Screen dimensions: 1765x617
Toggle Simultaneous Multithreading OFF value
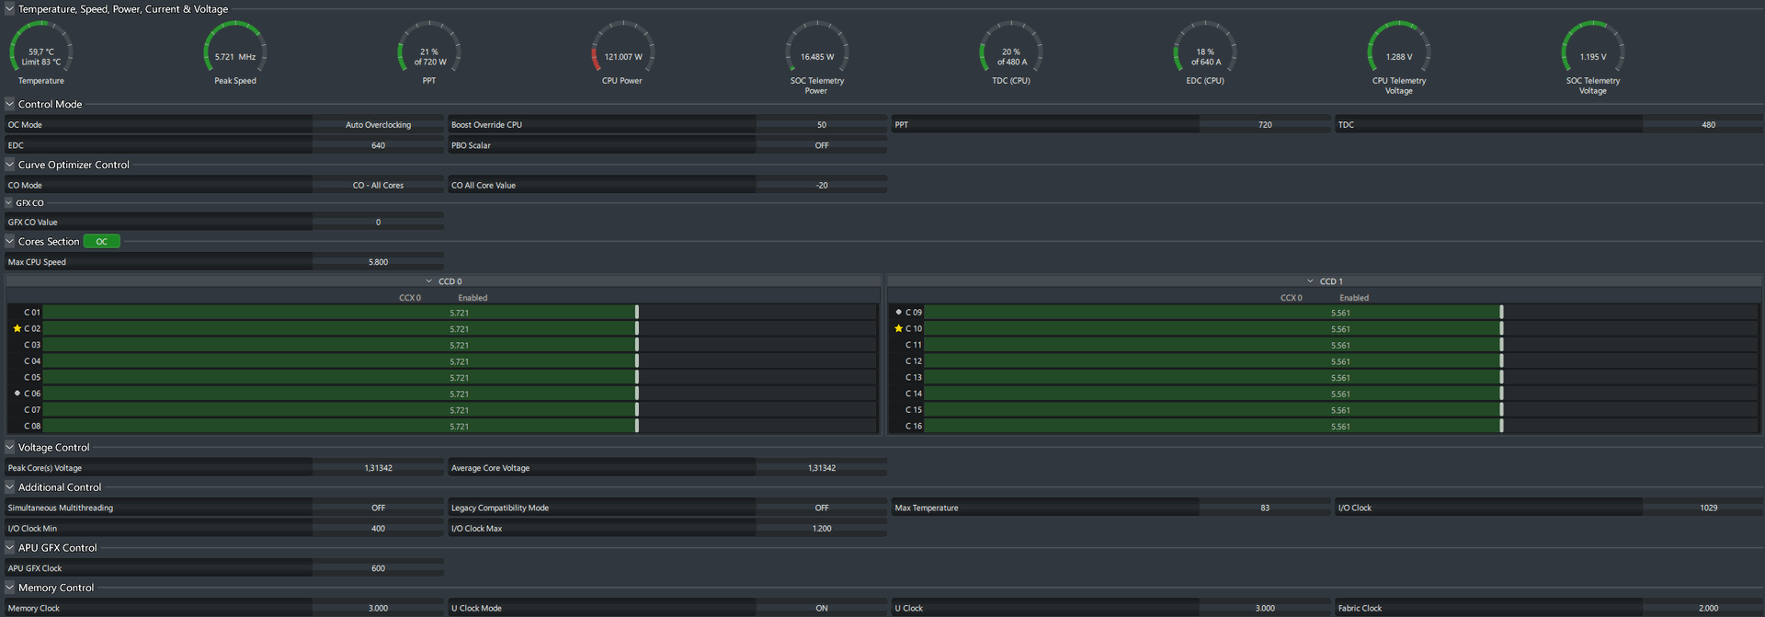(x=378, y=508)
